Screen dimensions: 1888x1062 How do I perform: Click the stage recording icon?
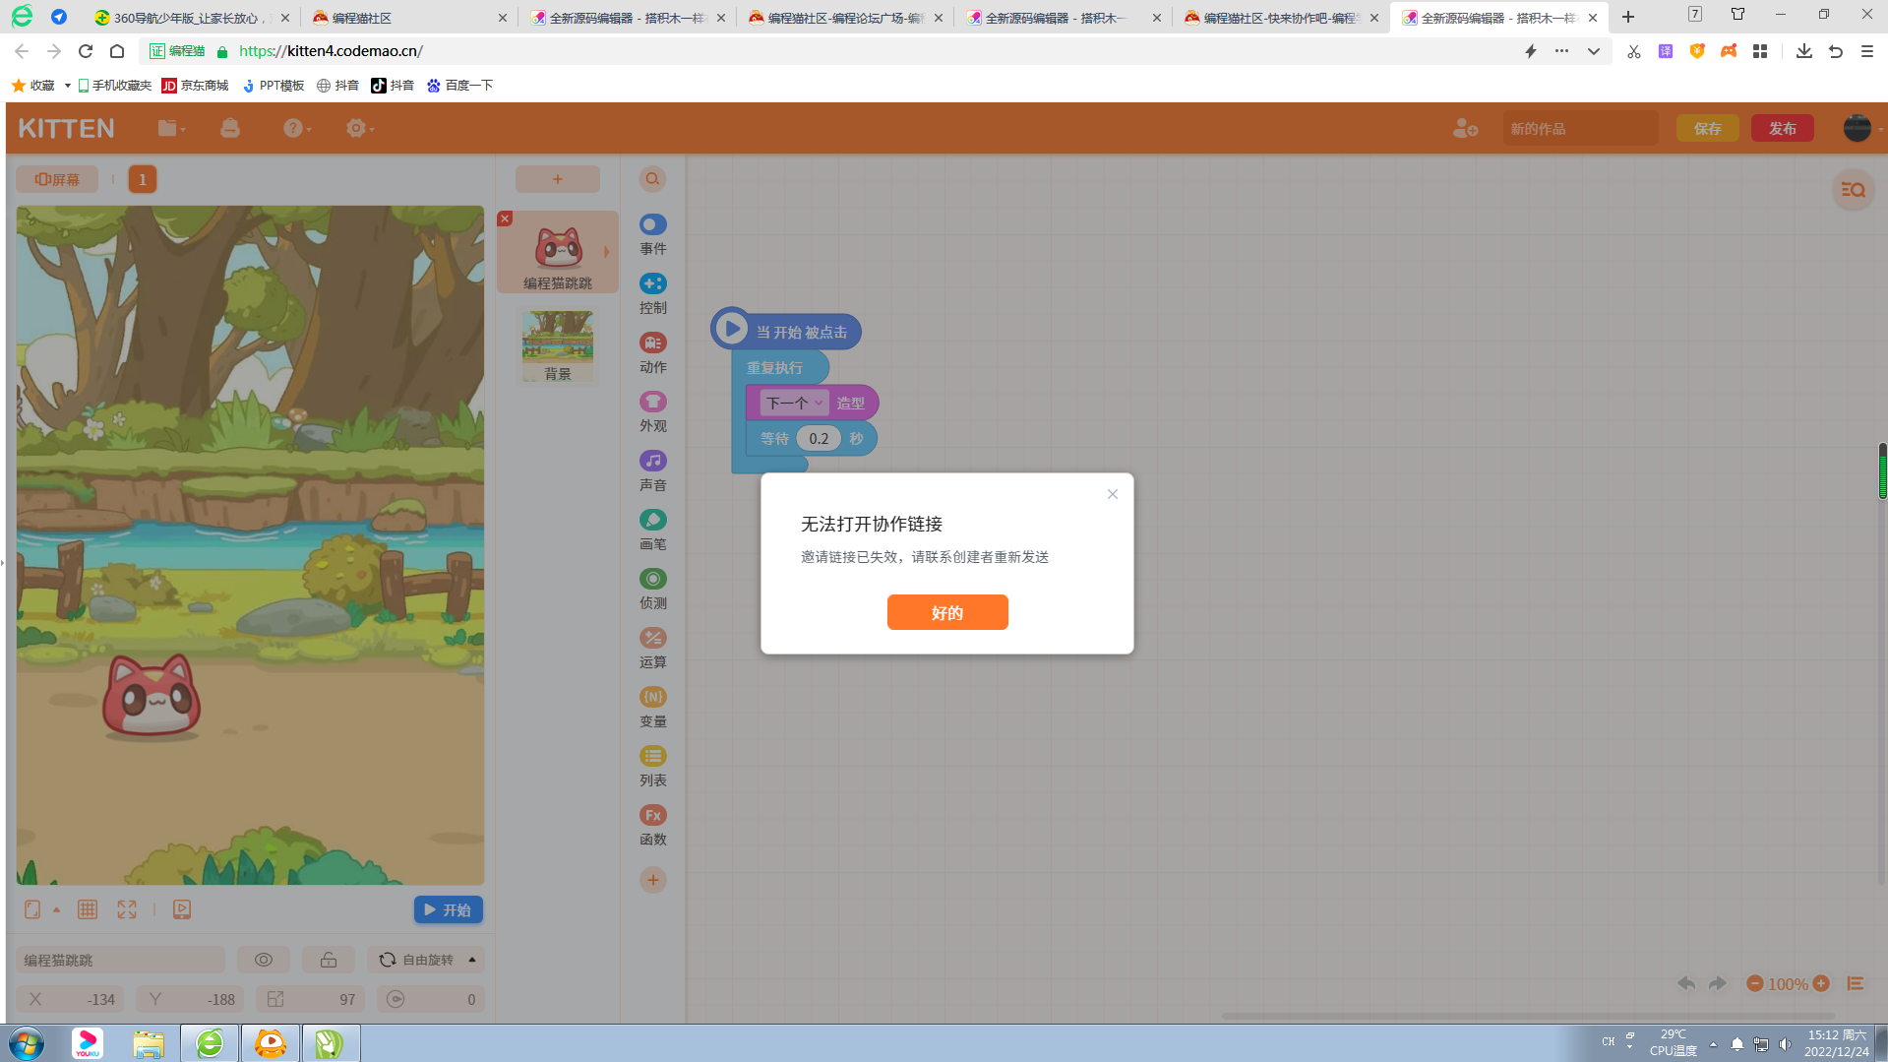pyautogui.click(x=182, y=909)
